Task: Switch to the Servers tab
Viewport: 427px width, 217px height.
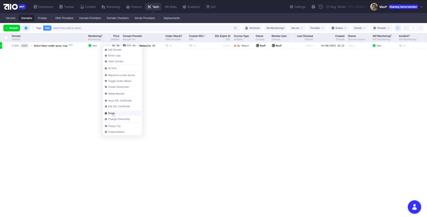Action: click(x=11, y=18)
